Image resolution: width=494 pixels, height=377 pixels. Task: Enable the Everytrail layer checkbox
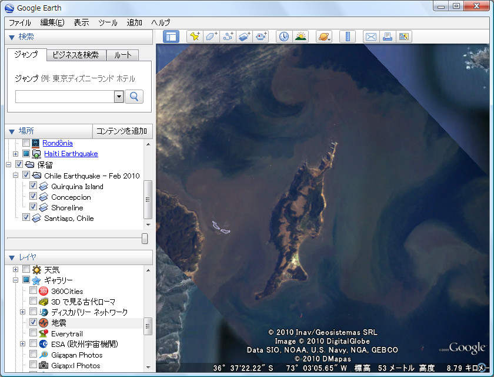click(x=33, y=332)
